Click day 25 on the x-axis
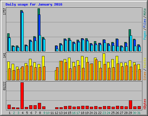This screenshot has width=148, height=116. pos(113,113)
